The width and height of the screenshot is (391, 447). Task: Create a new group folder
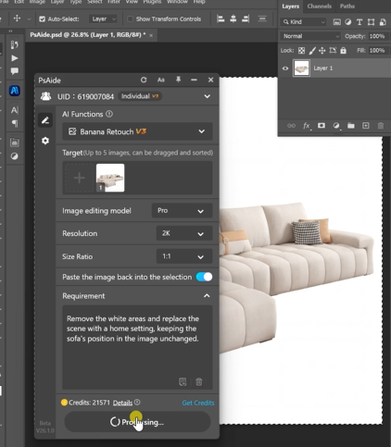351,126
